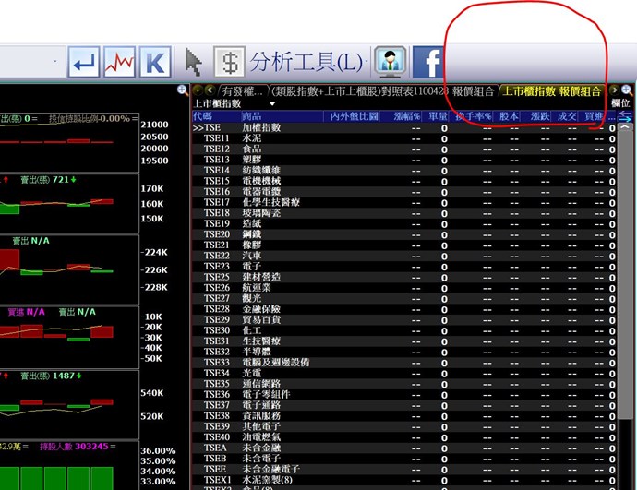The width and height of the screenshot is (637, 490).
Task: Expand the 上市櫃指數 dropdown
Action: (246, 104)
